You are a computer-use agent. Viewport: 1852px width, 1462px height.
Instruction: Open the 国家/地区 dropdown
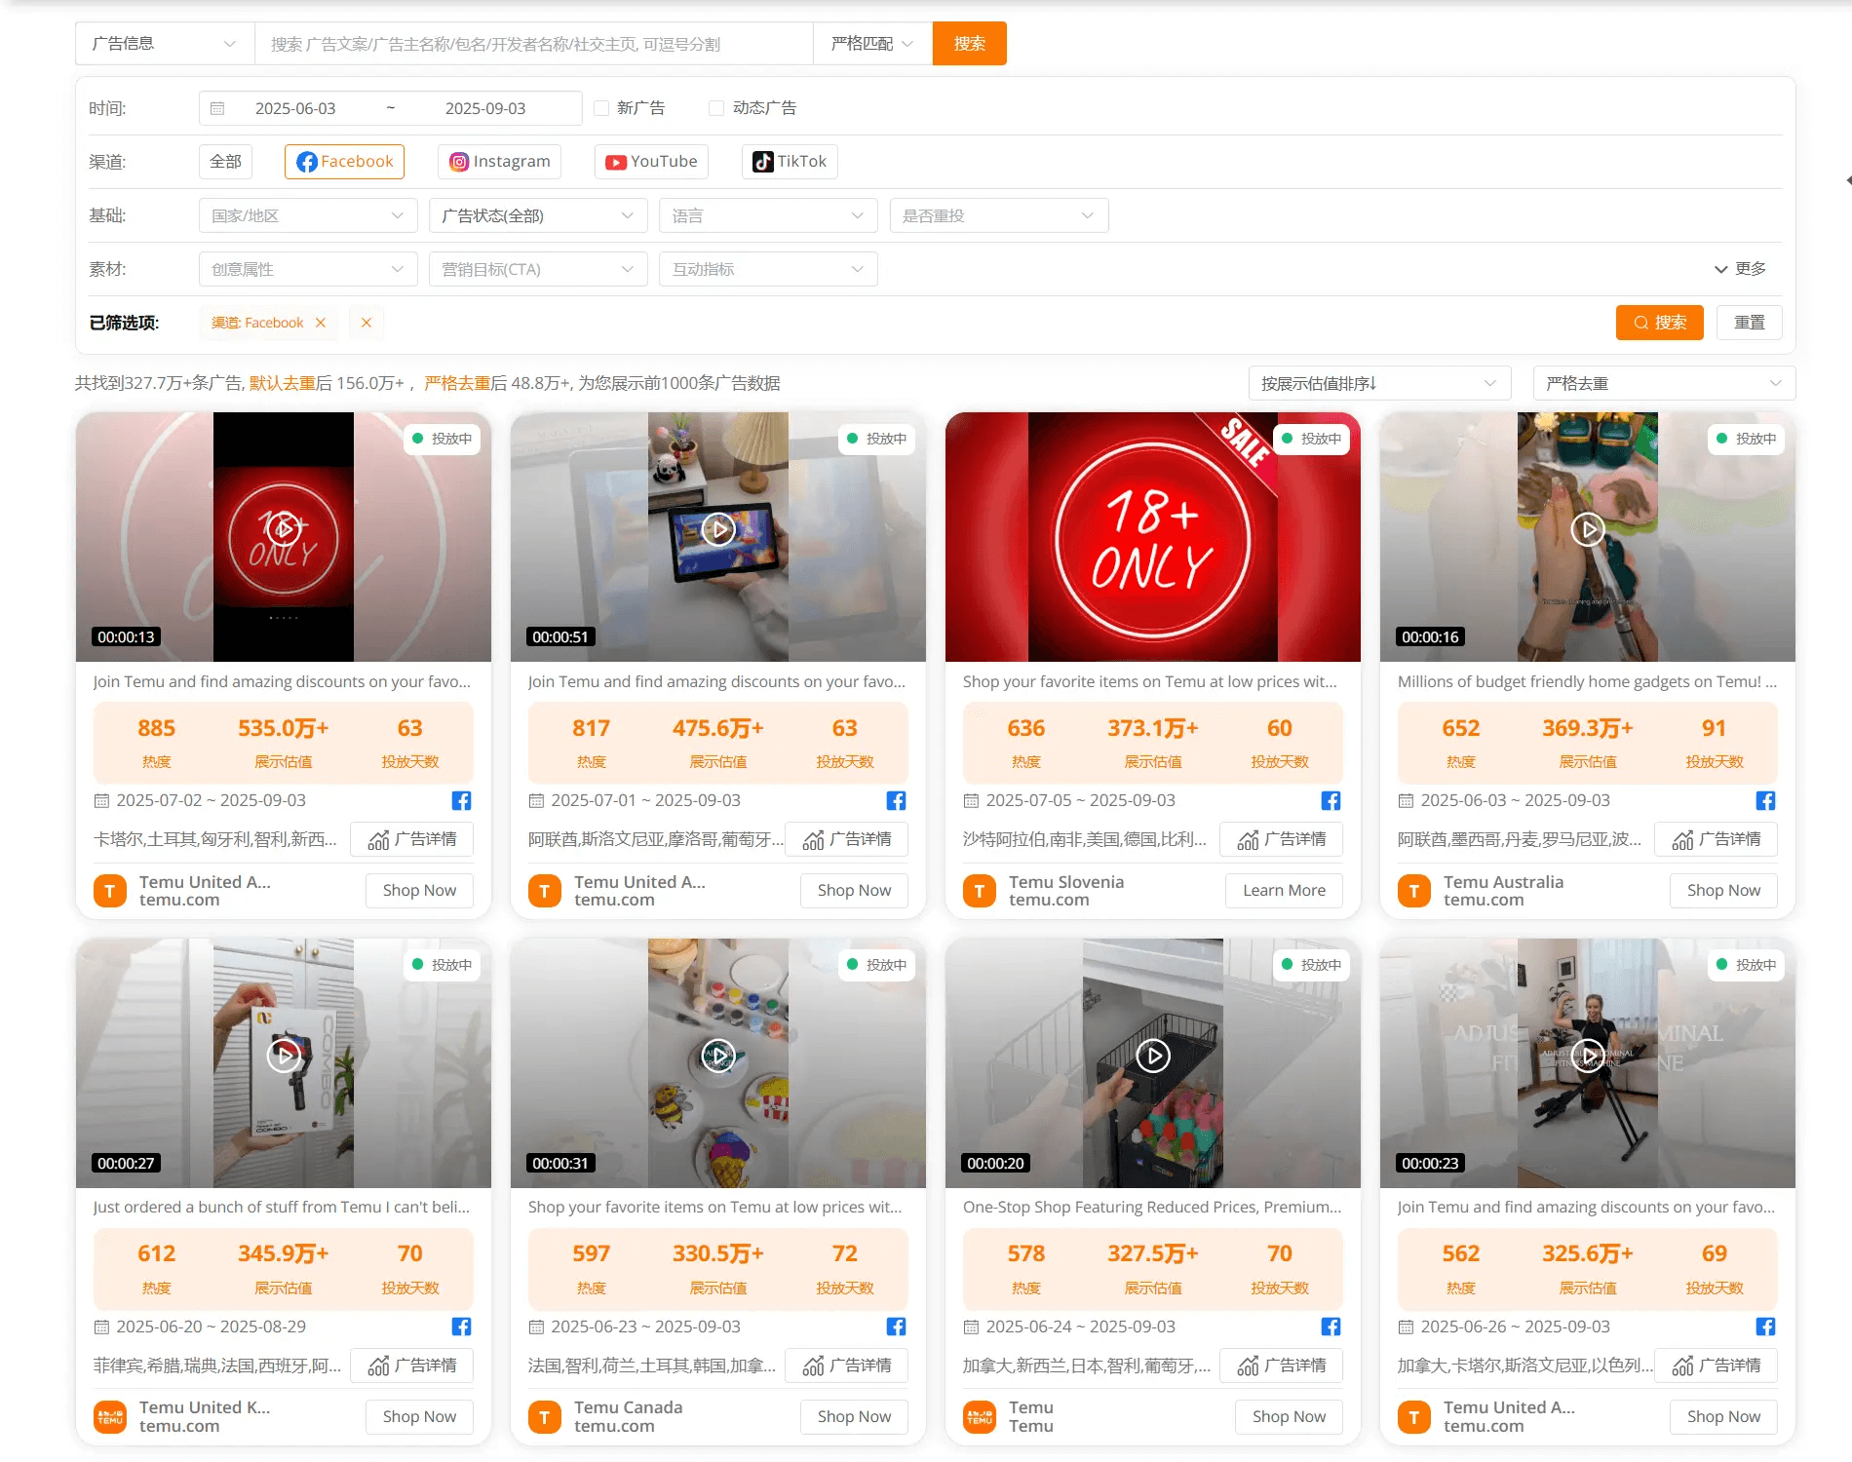(308, 215)
